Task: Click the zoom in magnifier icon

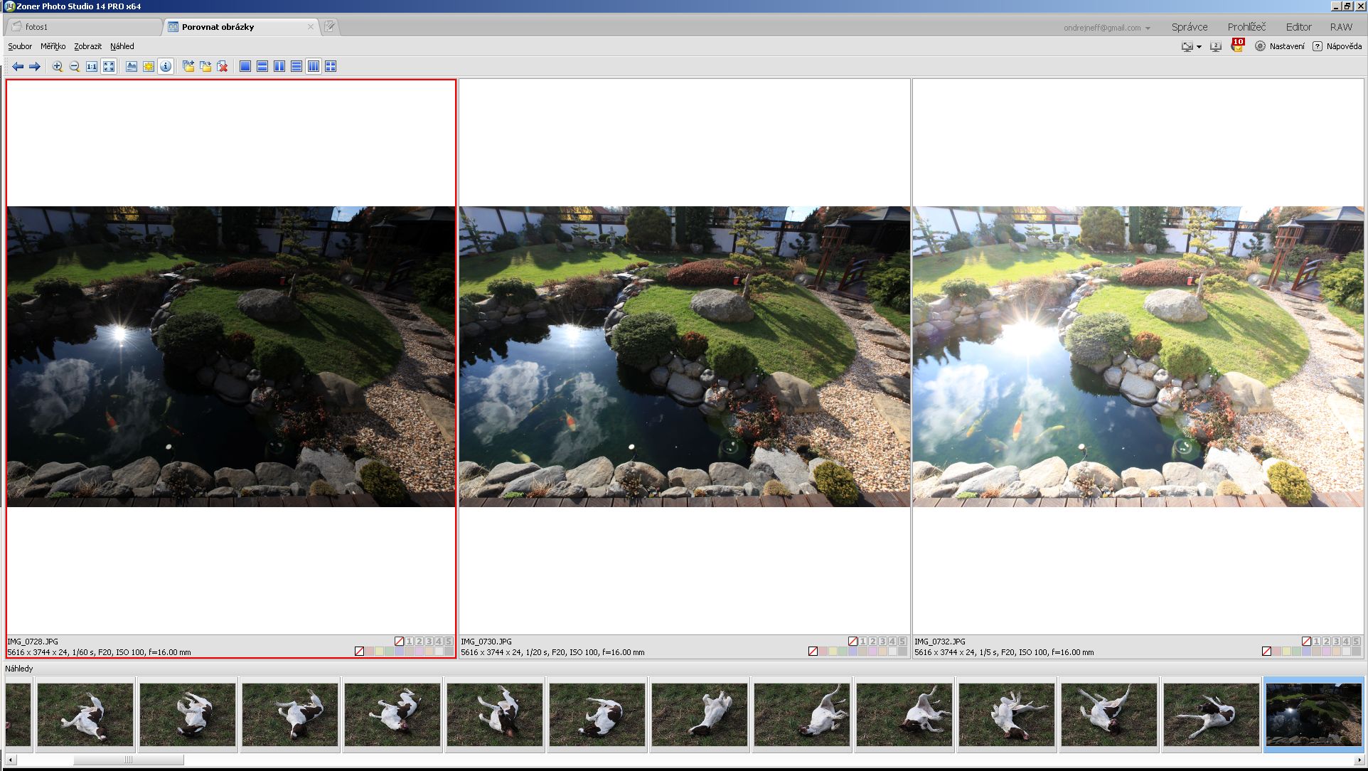Action: coord(58,66)
